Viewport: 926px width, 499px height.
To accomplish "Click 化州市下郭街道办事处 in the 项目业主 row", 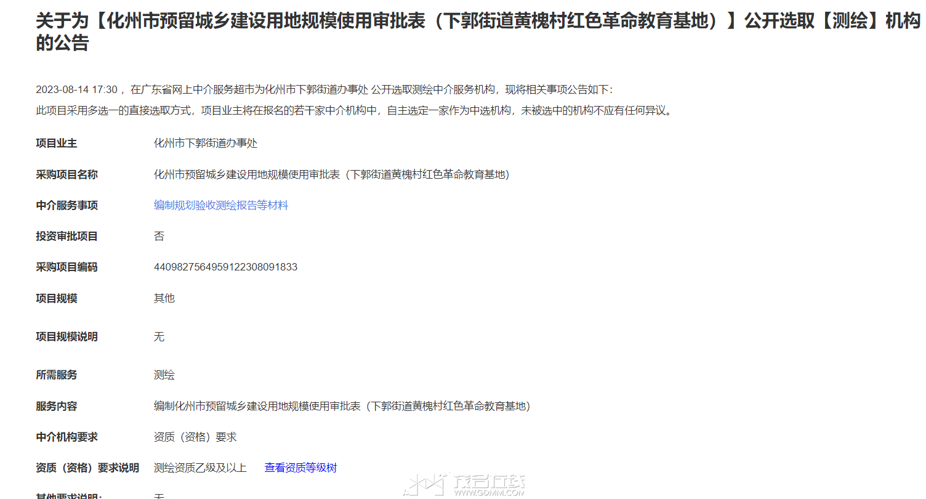I will 206,143.
